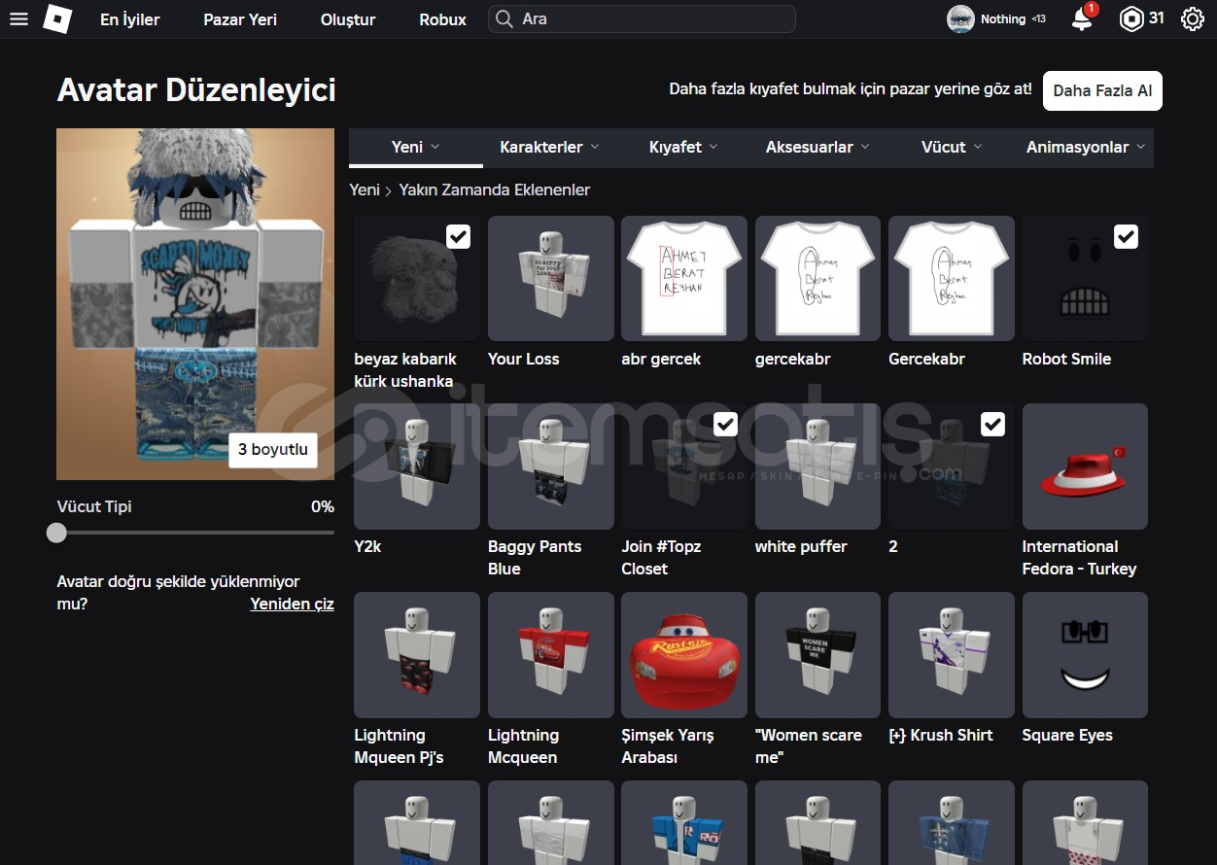Open the notifications bell
The height and width of the screenshot is (865, 1217).
[x=1082, y=19]
